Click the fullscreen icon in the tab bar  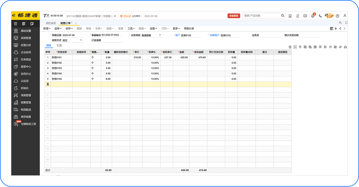pyautogui.click(x=346, y=23)
